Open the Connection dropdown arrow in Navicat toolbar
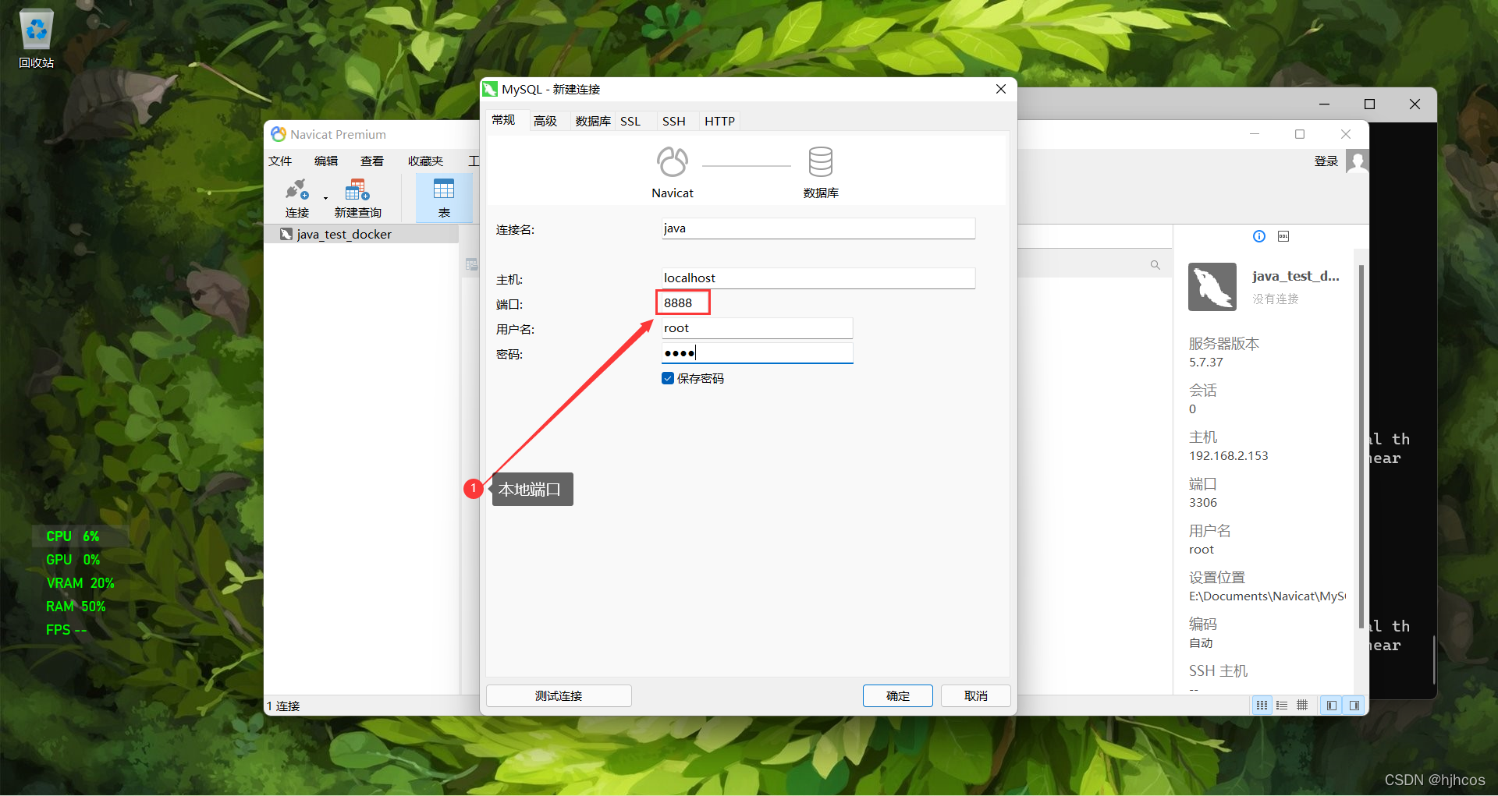Image resolution: width=1498 pixels, height=796 pixels. tap(325, 198)
